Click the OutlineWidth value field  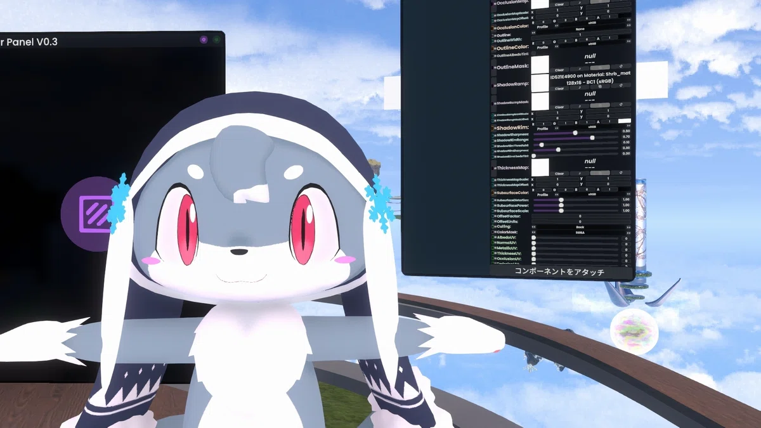[581, 35]
